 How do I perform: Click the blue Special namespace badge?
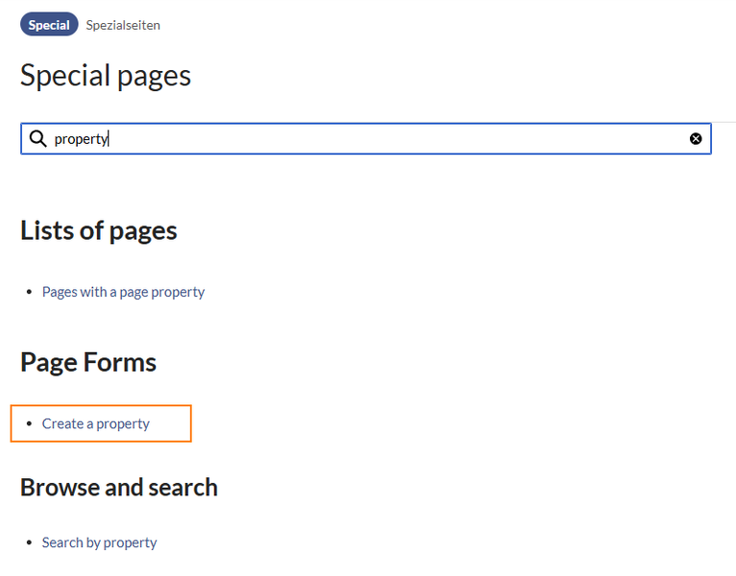click(49, 25)
